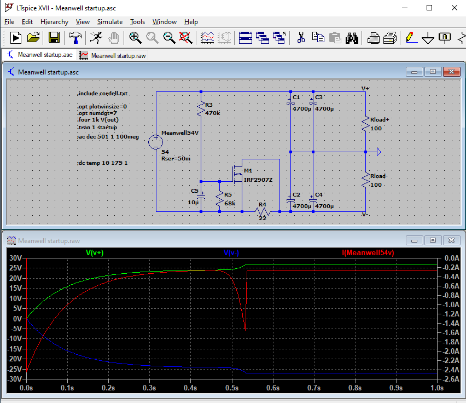Open the Simulate menu
466x403 pixels.
pos(109,22)
